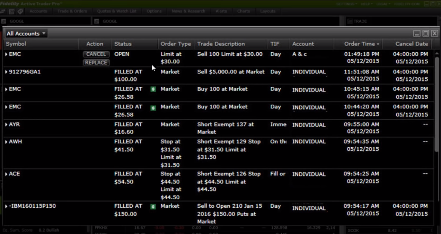
Task: Click the OPEN status of the EMC order
Action: pyautogui.click(x=122, y=54)
